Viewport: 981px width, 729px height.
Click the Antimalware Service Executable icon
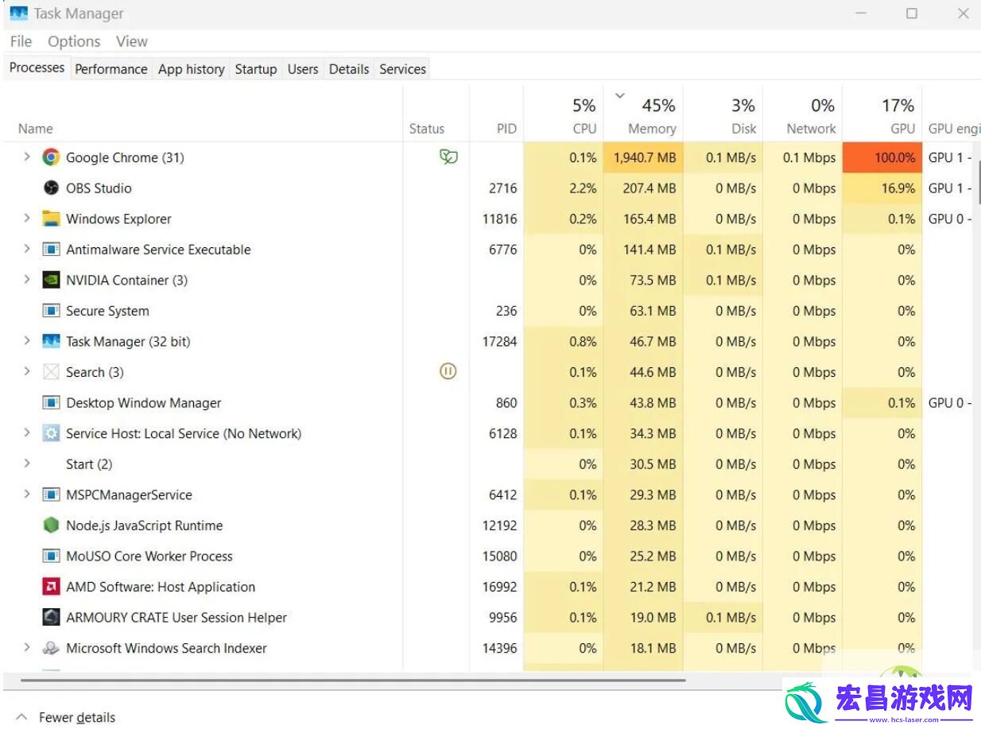[51, 250]
